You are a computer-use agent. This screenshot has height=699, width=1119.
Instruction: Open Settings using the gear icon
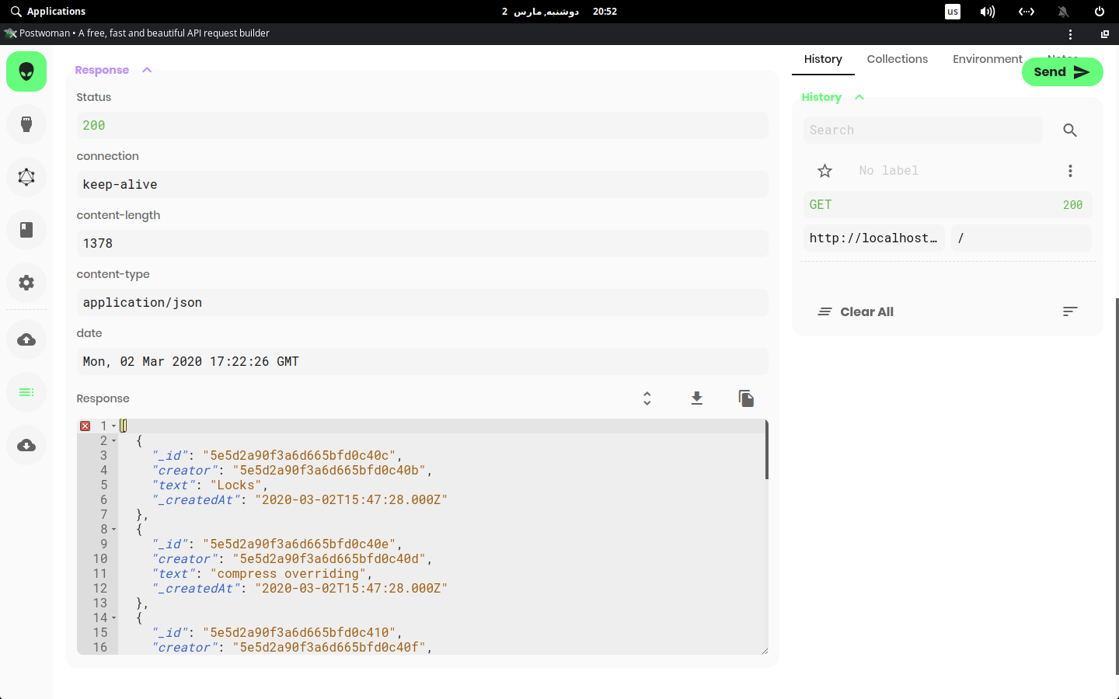(26, 283)
